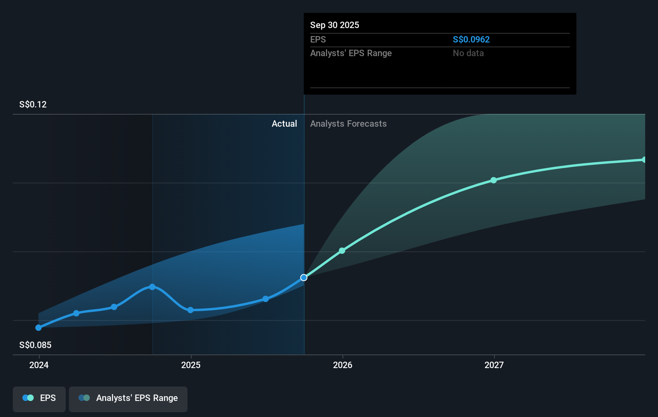Toggle the Actual region shading

(x=285, y=123)
